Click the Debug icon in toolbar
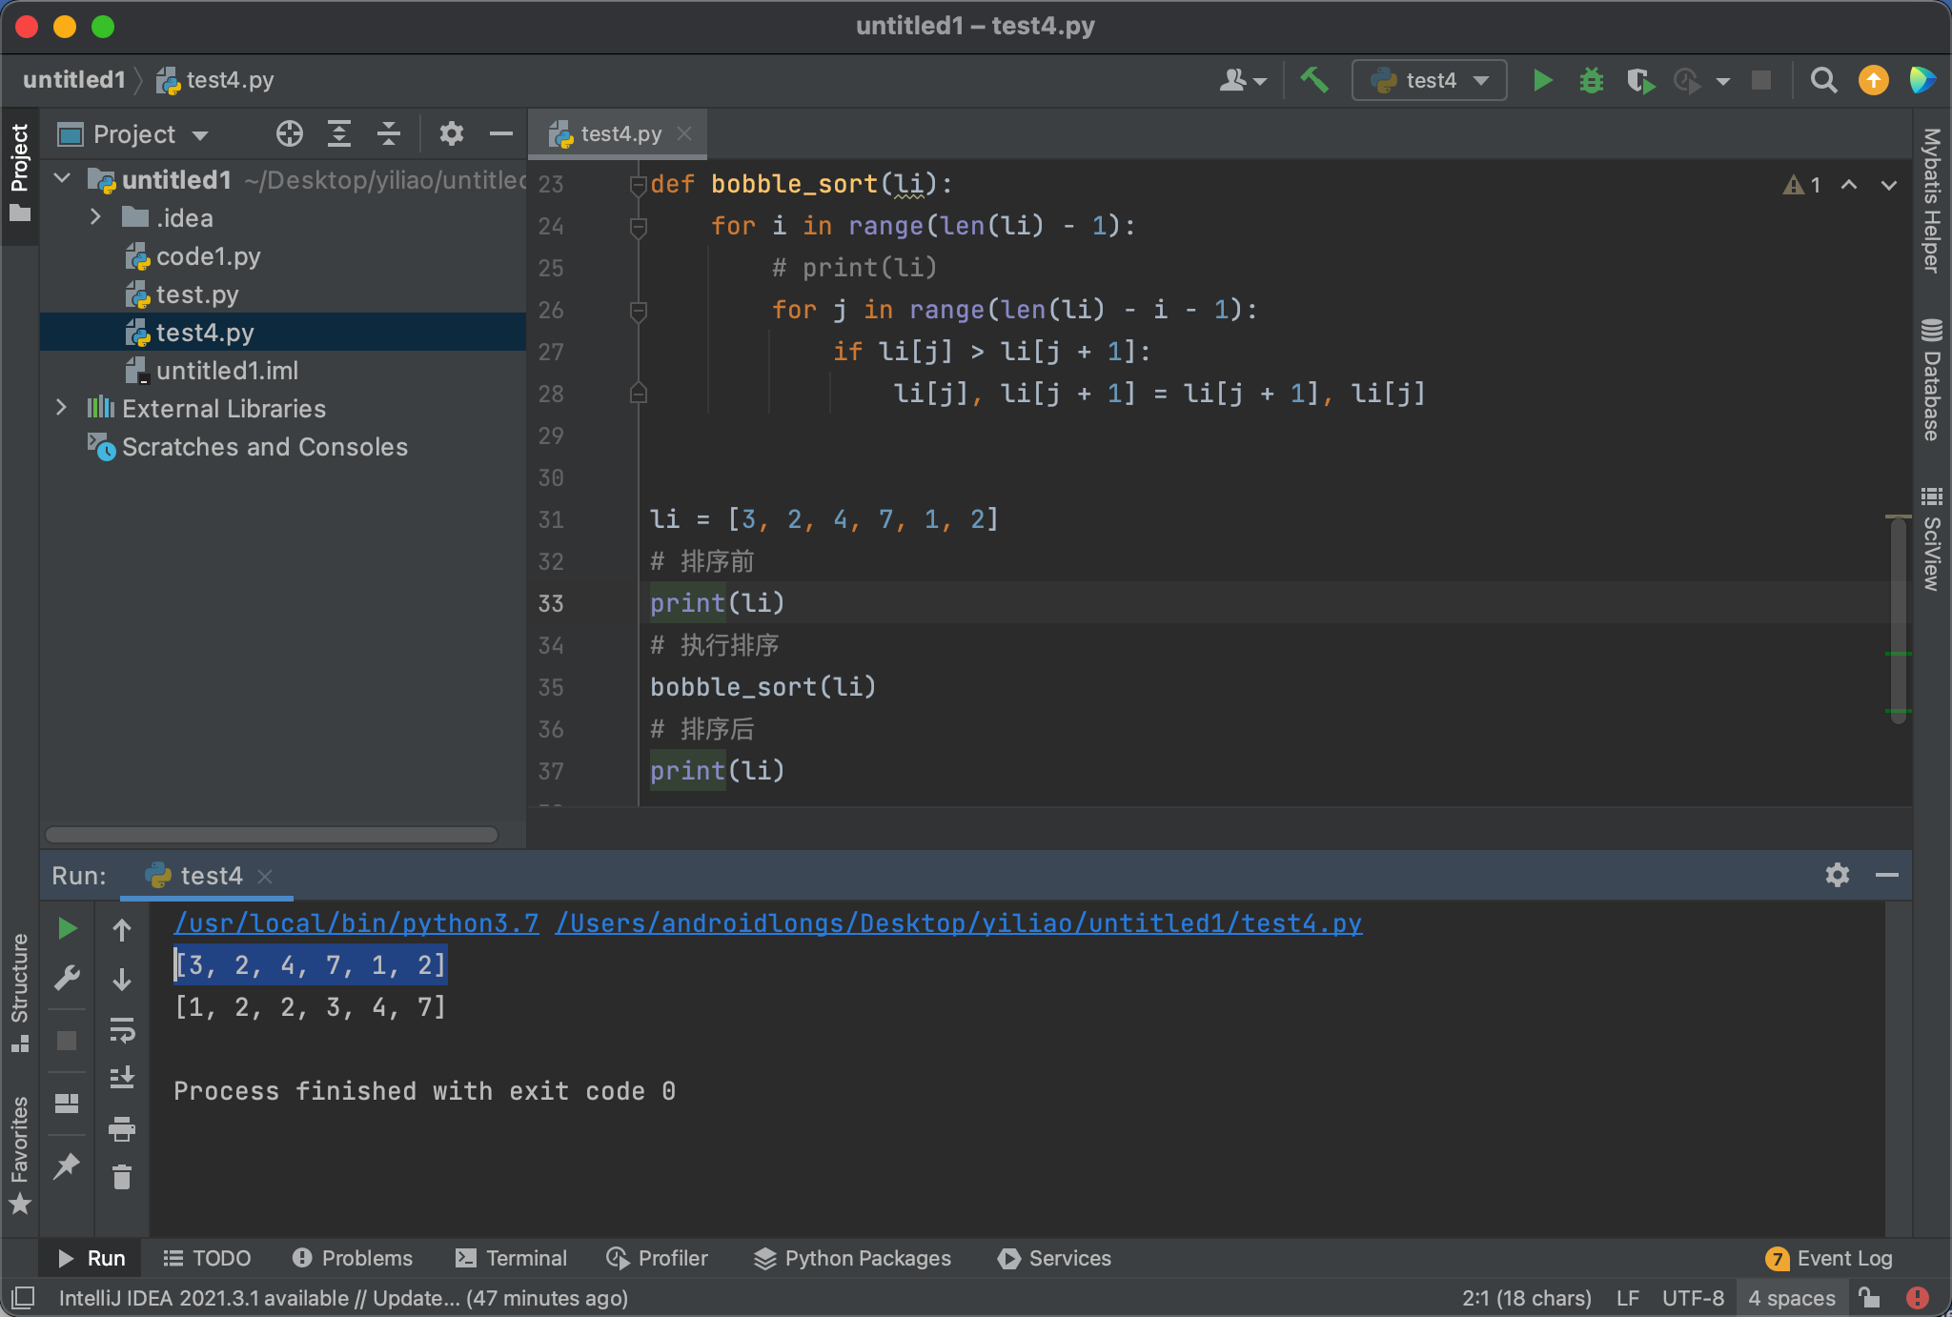The width and height of the screenshot is (1952, 1317). [x=1591, y=79]
